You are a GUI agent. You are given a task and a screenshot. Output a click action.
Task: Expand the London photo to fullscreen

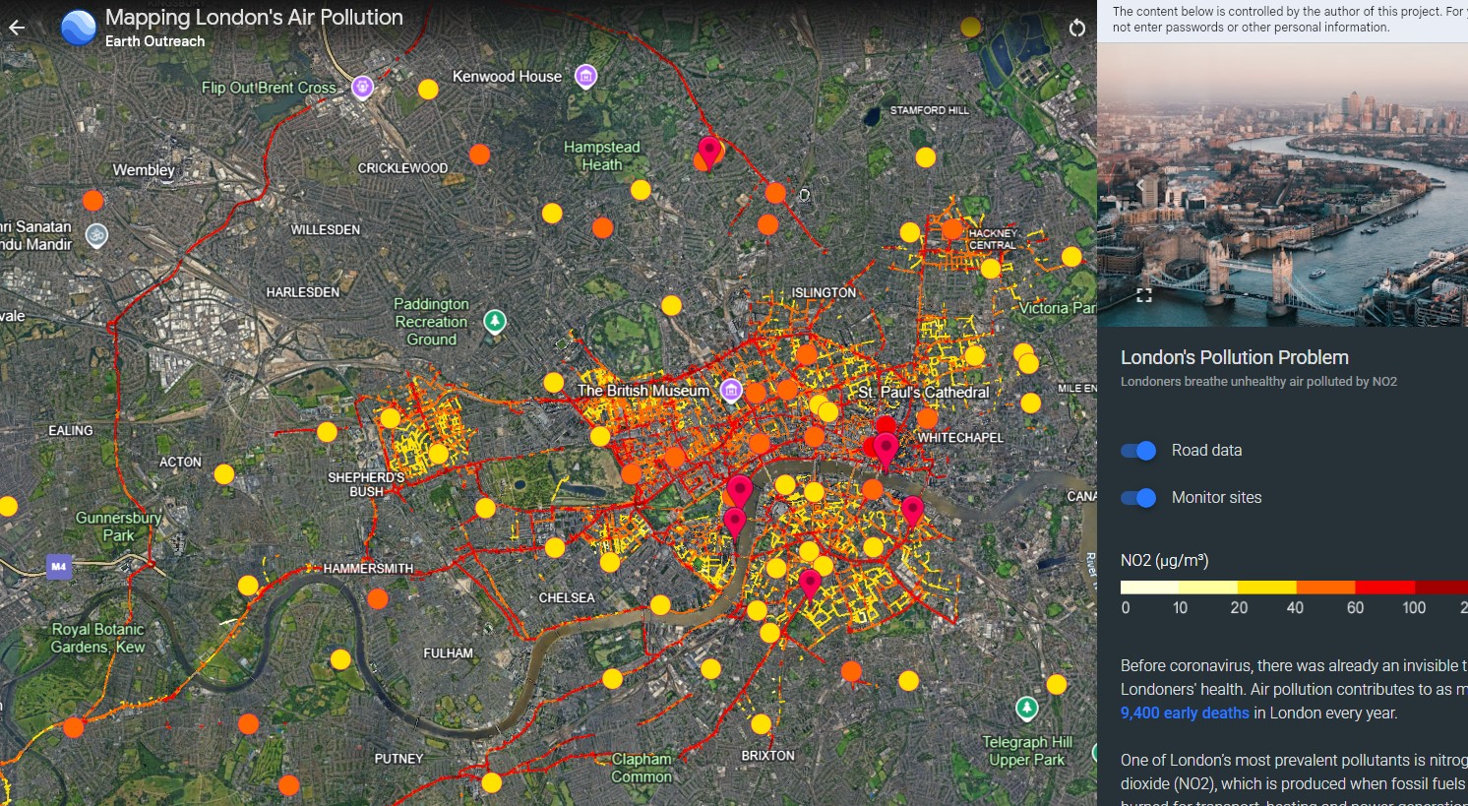(x=1143, y=294)
